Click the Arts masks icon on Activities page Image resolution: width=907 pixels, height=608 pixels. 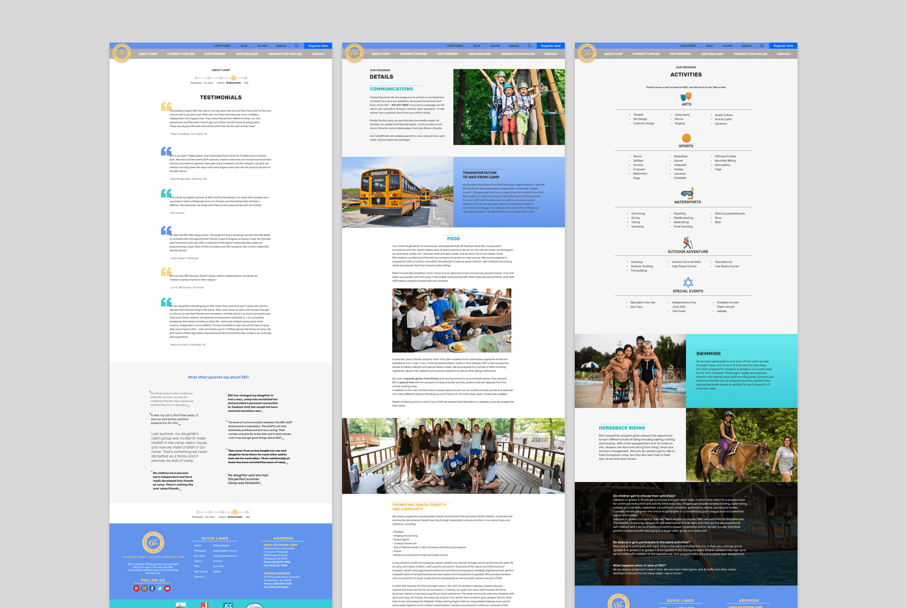pos(686,97)
